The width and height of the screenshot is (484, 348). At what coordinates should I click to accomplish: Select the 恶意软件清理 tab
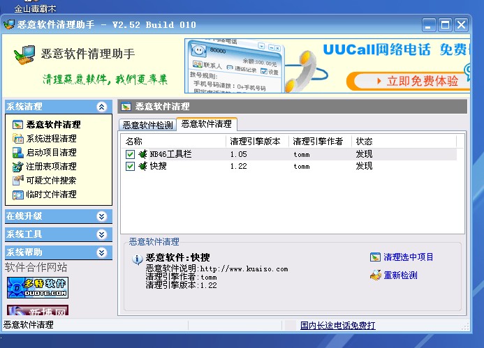(207, 124)
